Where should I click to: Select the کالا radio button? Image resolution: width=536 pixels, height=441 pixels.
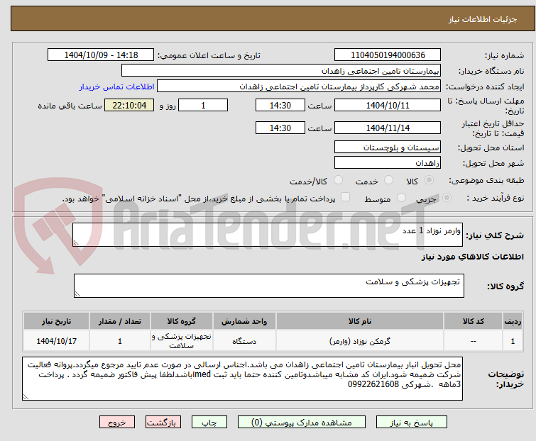pyautogui.click(x=429, y=180)
